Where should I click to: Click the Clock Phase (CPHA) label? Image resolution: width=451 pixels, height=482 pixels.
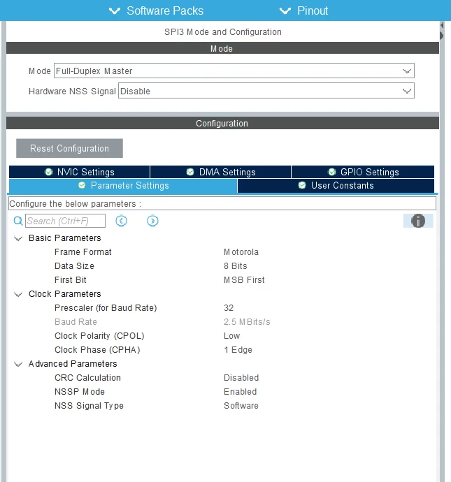(x=97, y=350)
